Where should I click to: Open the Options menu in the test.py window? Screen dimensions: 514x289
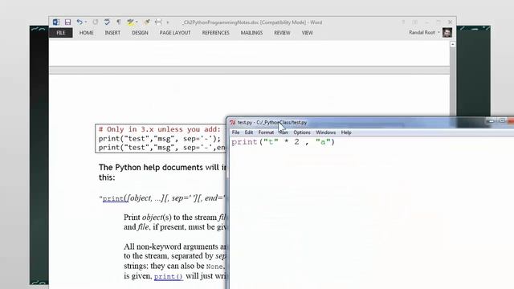click(x=302, y=132)
